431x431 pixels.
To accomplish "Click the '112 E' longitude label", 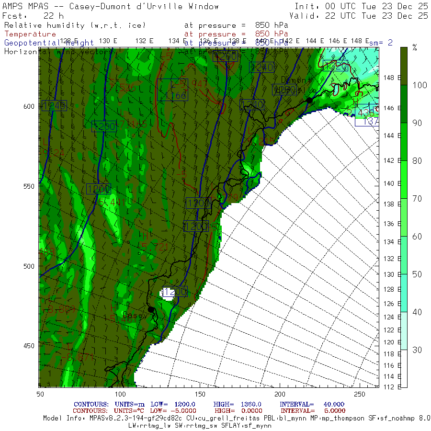I will 392,387.
